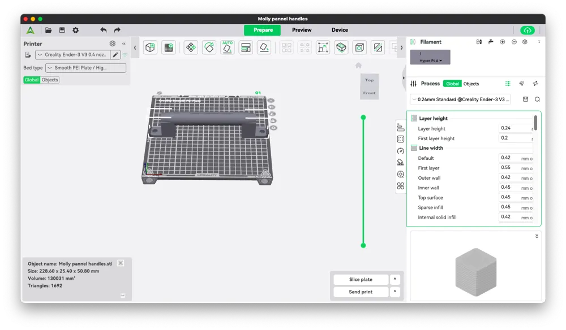Viewport: 566px width, 330px height.
Task: Click the First layer height value field 0.2
Action: 516,138
